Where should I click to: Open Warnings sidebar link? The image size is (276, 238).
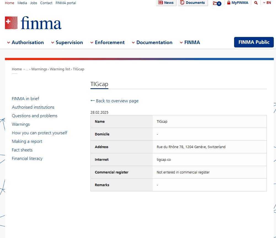[21, 124]
